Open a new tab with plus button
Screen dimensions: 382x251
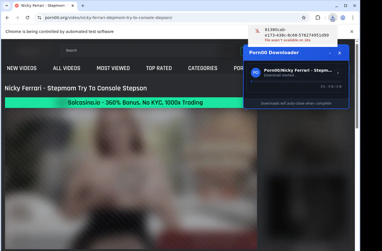coord(83,6)
